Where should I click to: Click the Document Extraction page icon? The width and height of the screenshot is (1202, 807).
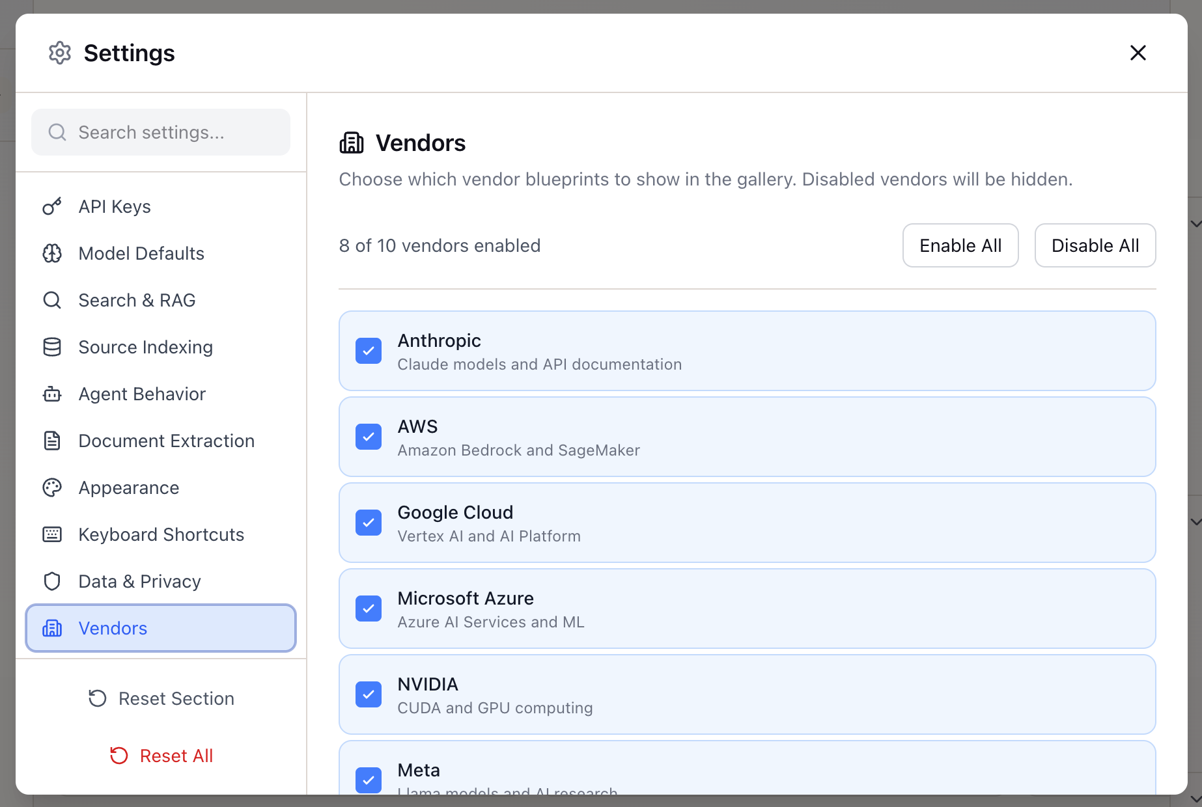pyautogui.click(x=51, y=441)
